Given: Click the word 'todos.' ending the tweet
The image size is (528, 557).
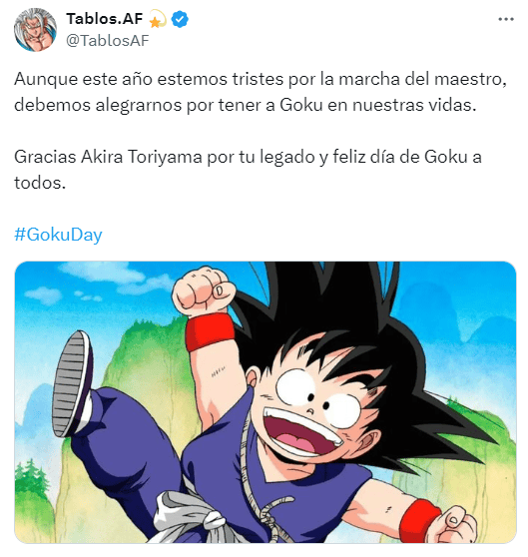Looking at the screenshot, I should point(40,183).
